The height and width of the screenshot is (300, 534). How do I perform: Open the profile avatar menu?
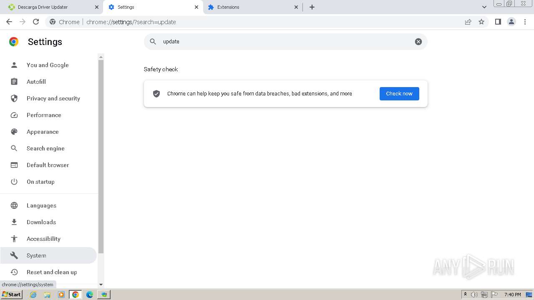point(511,22)
